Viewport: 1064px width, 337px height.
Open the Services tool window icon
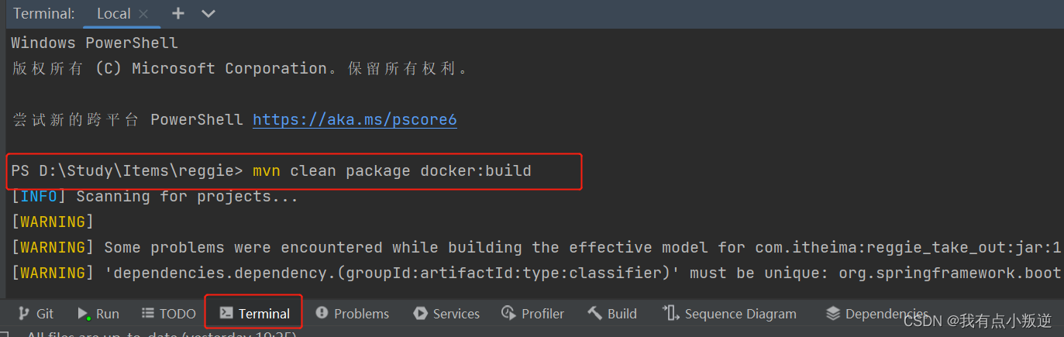pos(420,313)
